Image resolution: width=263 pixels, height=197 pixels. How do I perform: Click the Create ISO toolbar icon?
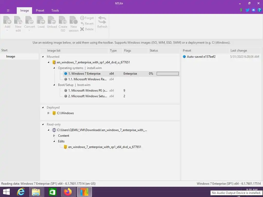click(63, 20)
